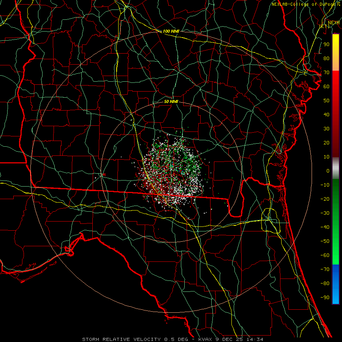Click the 60 value on velocity scale
Viewport: 342px width, 342px height.
(326, 86)
